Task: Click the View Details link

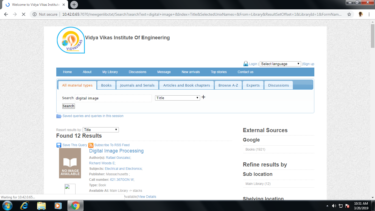Action: [147, 197]
